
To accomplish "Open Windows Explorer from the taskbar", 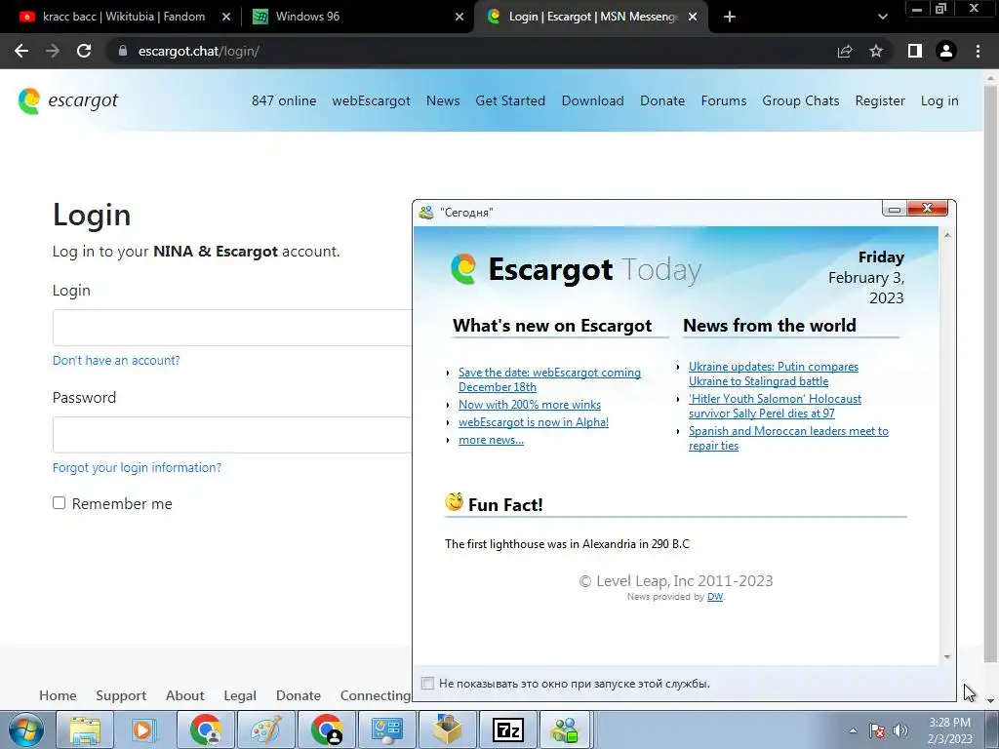I will point(85,729).
